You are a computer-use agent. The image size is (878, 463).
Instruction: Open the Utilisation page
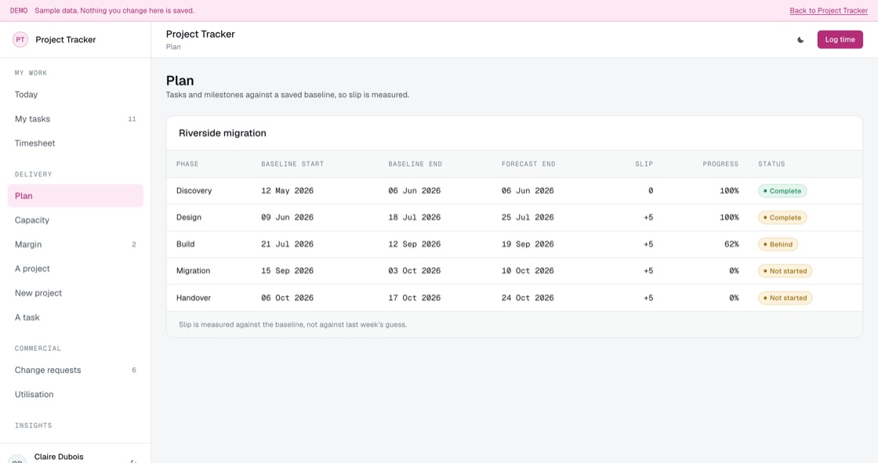(75, 394)
